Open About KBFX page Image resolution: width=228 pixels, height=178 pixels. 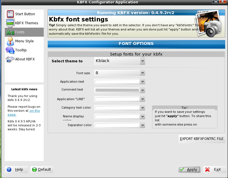click(24, 59)
